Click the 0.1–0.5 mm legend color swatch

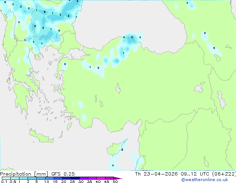click(6, 178)
